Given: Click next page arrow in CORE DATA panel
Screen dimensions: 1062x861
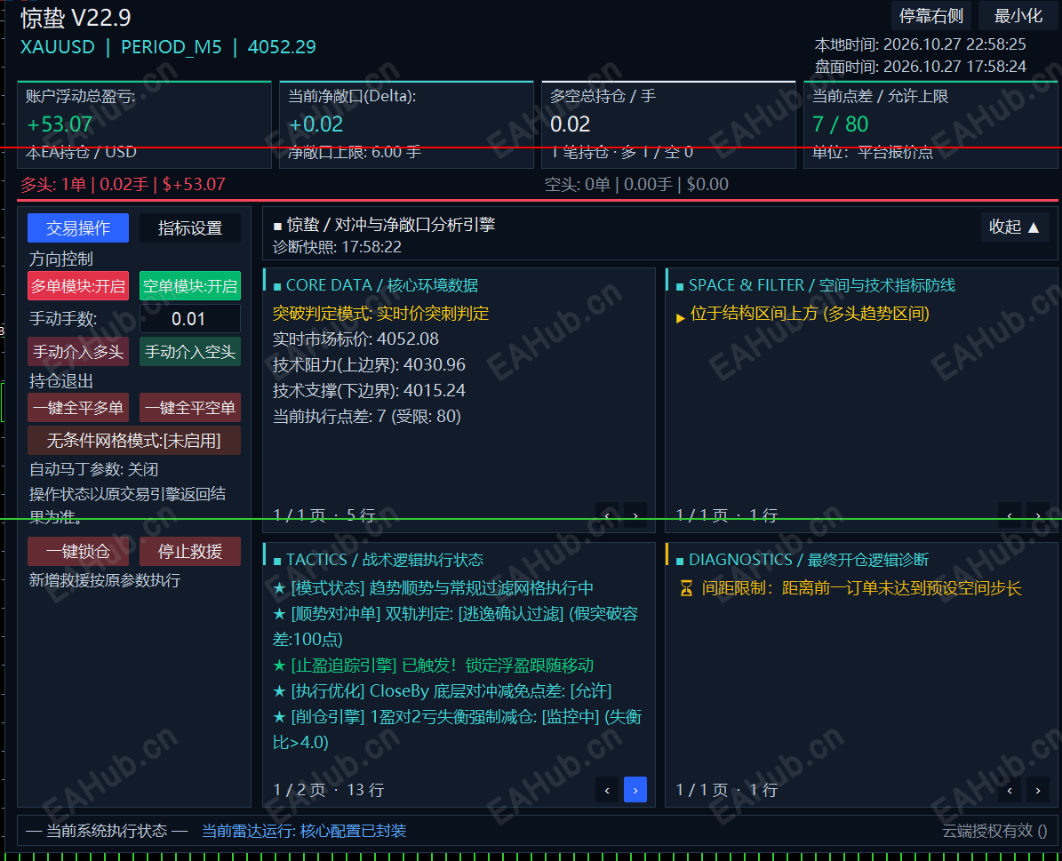Looking at the screenshot, I should click(635, 515).
